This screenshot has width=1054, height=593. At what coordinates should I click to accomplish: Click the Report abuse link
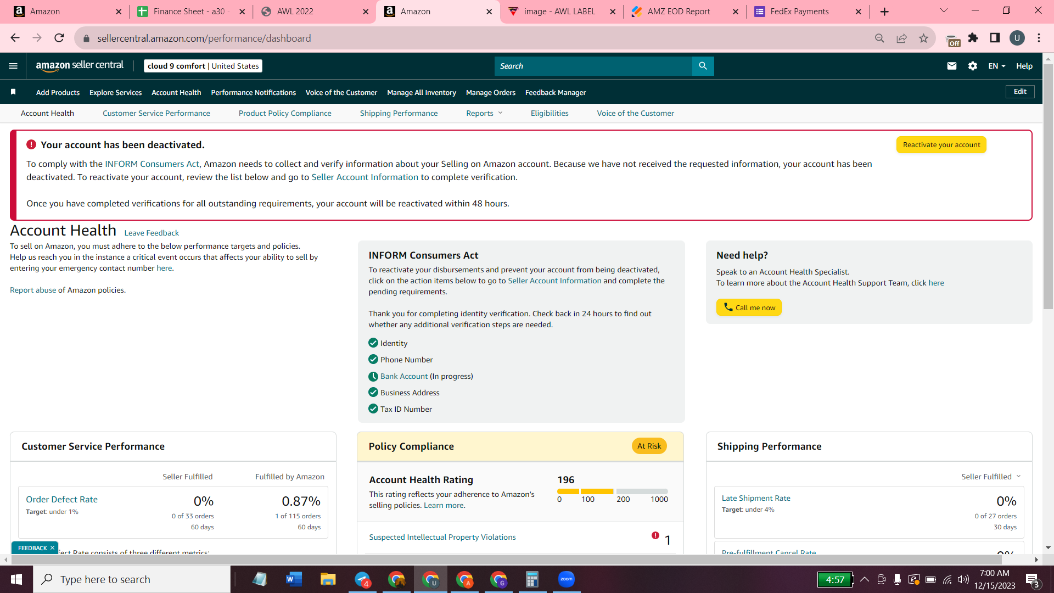point(33,290)
